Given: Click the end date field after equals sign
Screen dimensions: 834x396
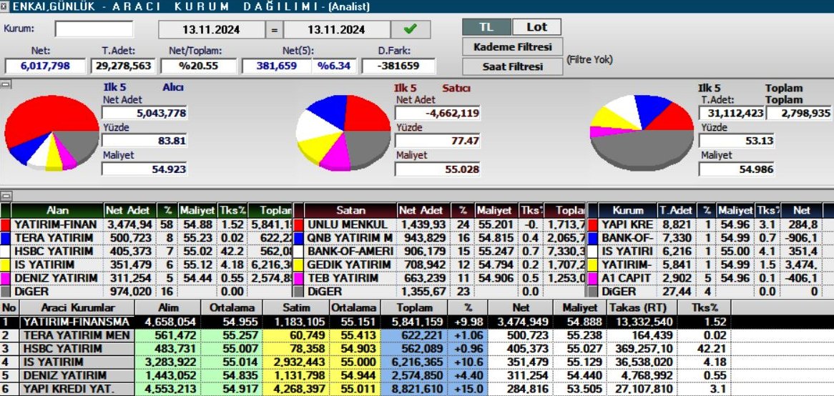Looking at the screenshot, I should pyautogui.click(x=337, y=29).
